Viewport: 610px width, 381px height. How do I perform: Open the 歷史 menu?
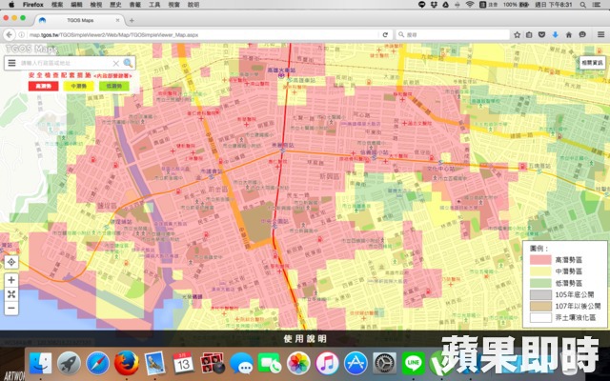pyautogui.click(x=115, y=5)
